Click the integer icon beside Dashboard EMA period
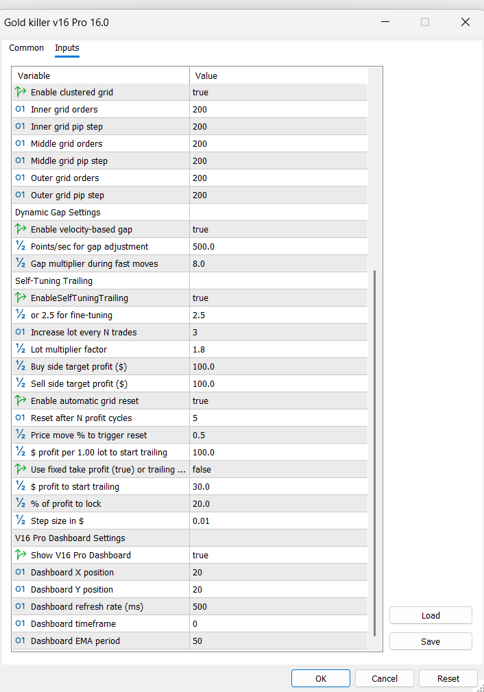This screenshot has width=484, height=692. 21,641
